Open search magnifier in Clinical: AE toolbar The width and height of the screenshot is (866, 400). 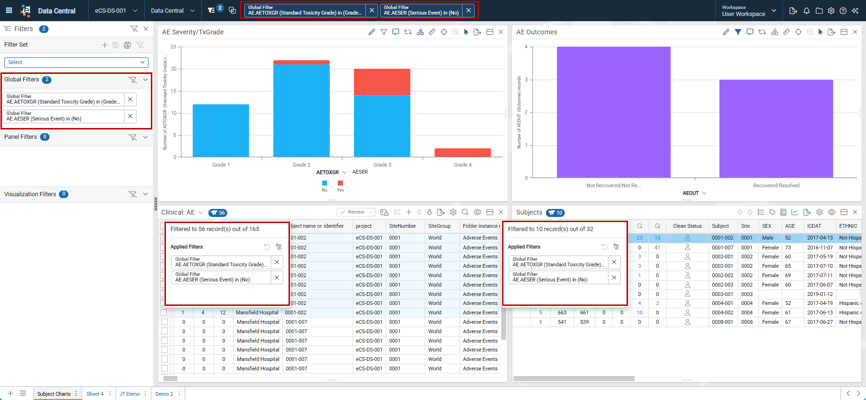click(465, 212)
